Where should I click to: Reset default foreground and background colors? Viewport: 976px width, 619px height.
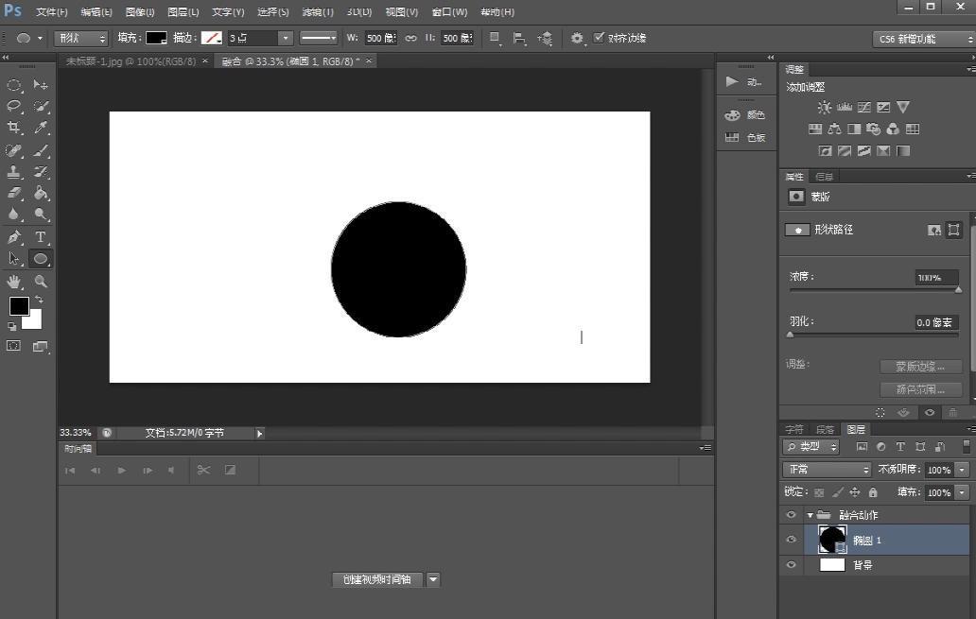pyautogui.click(x=12, y=326)
